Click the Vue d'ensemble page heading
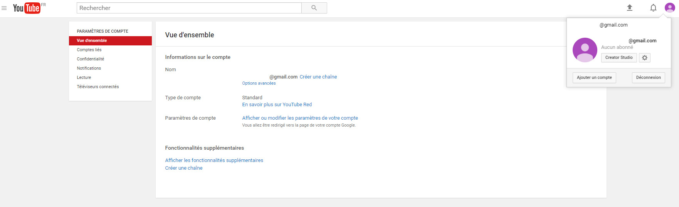Image resolution: width=679 pixels, height=207 pixels. click(x=190, y=35)
